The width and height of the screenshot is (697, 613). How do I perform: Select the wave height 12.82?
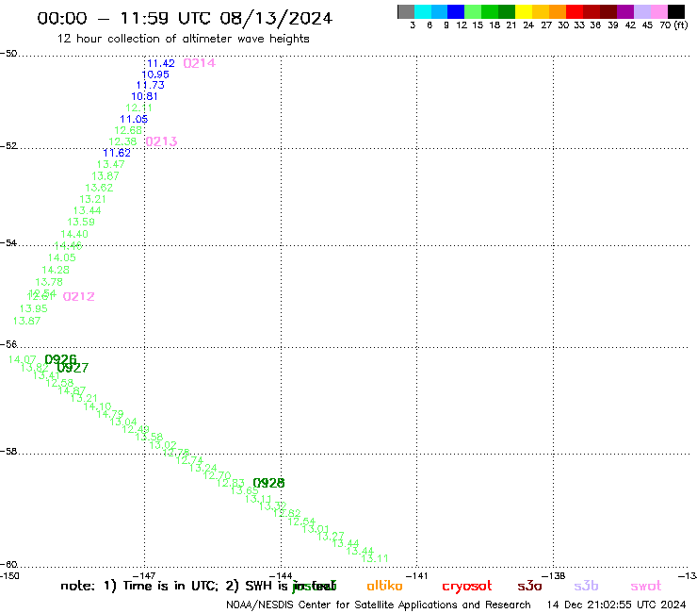coord(286,513)
